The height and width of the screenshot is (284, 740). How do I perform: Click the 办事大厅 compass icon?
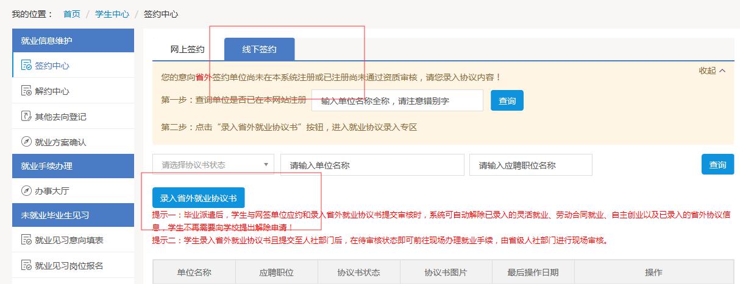(x=26, y=191)
